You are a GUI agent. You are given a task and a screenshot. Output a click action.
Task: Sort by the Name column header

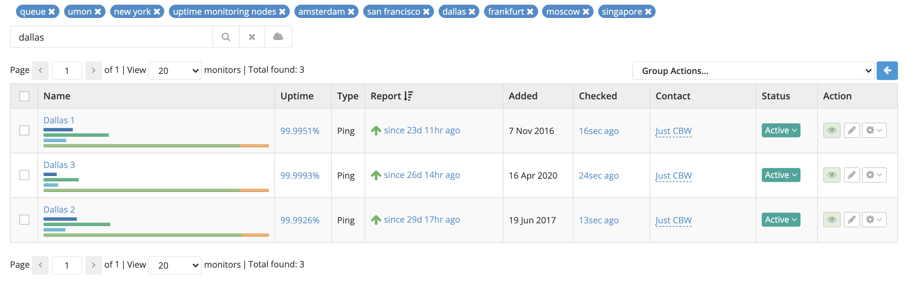(57, 96)
